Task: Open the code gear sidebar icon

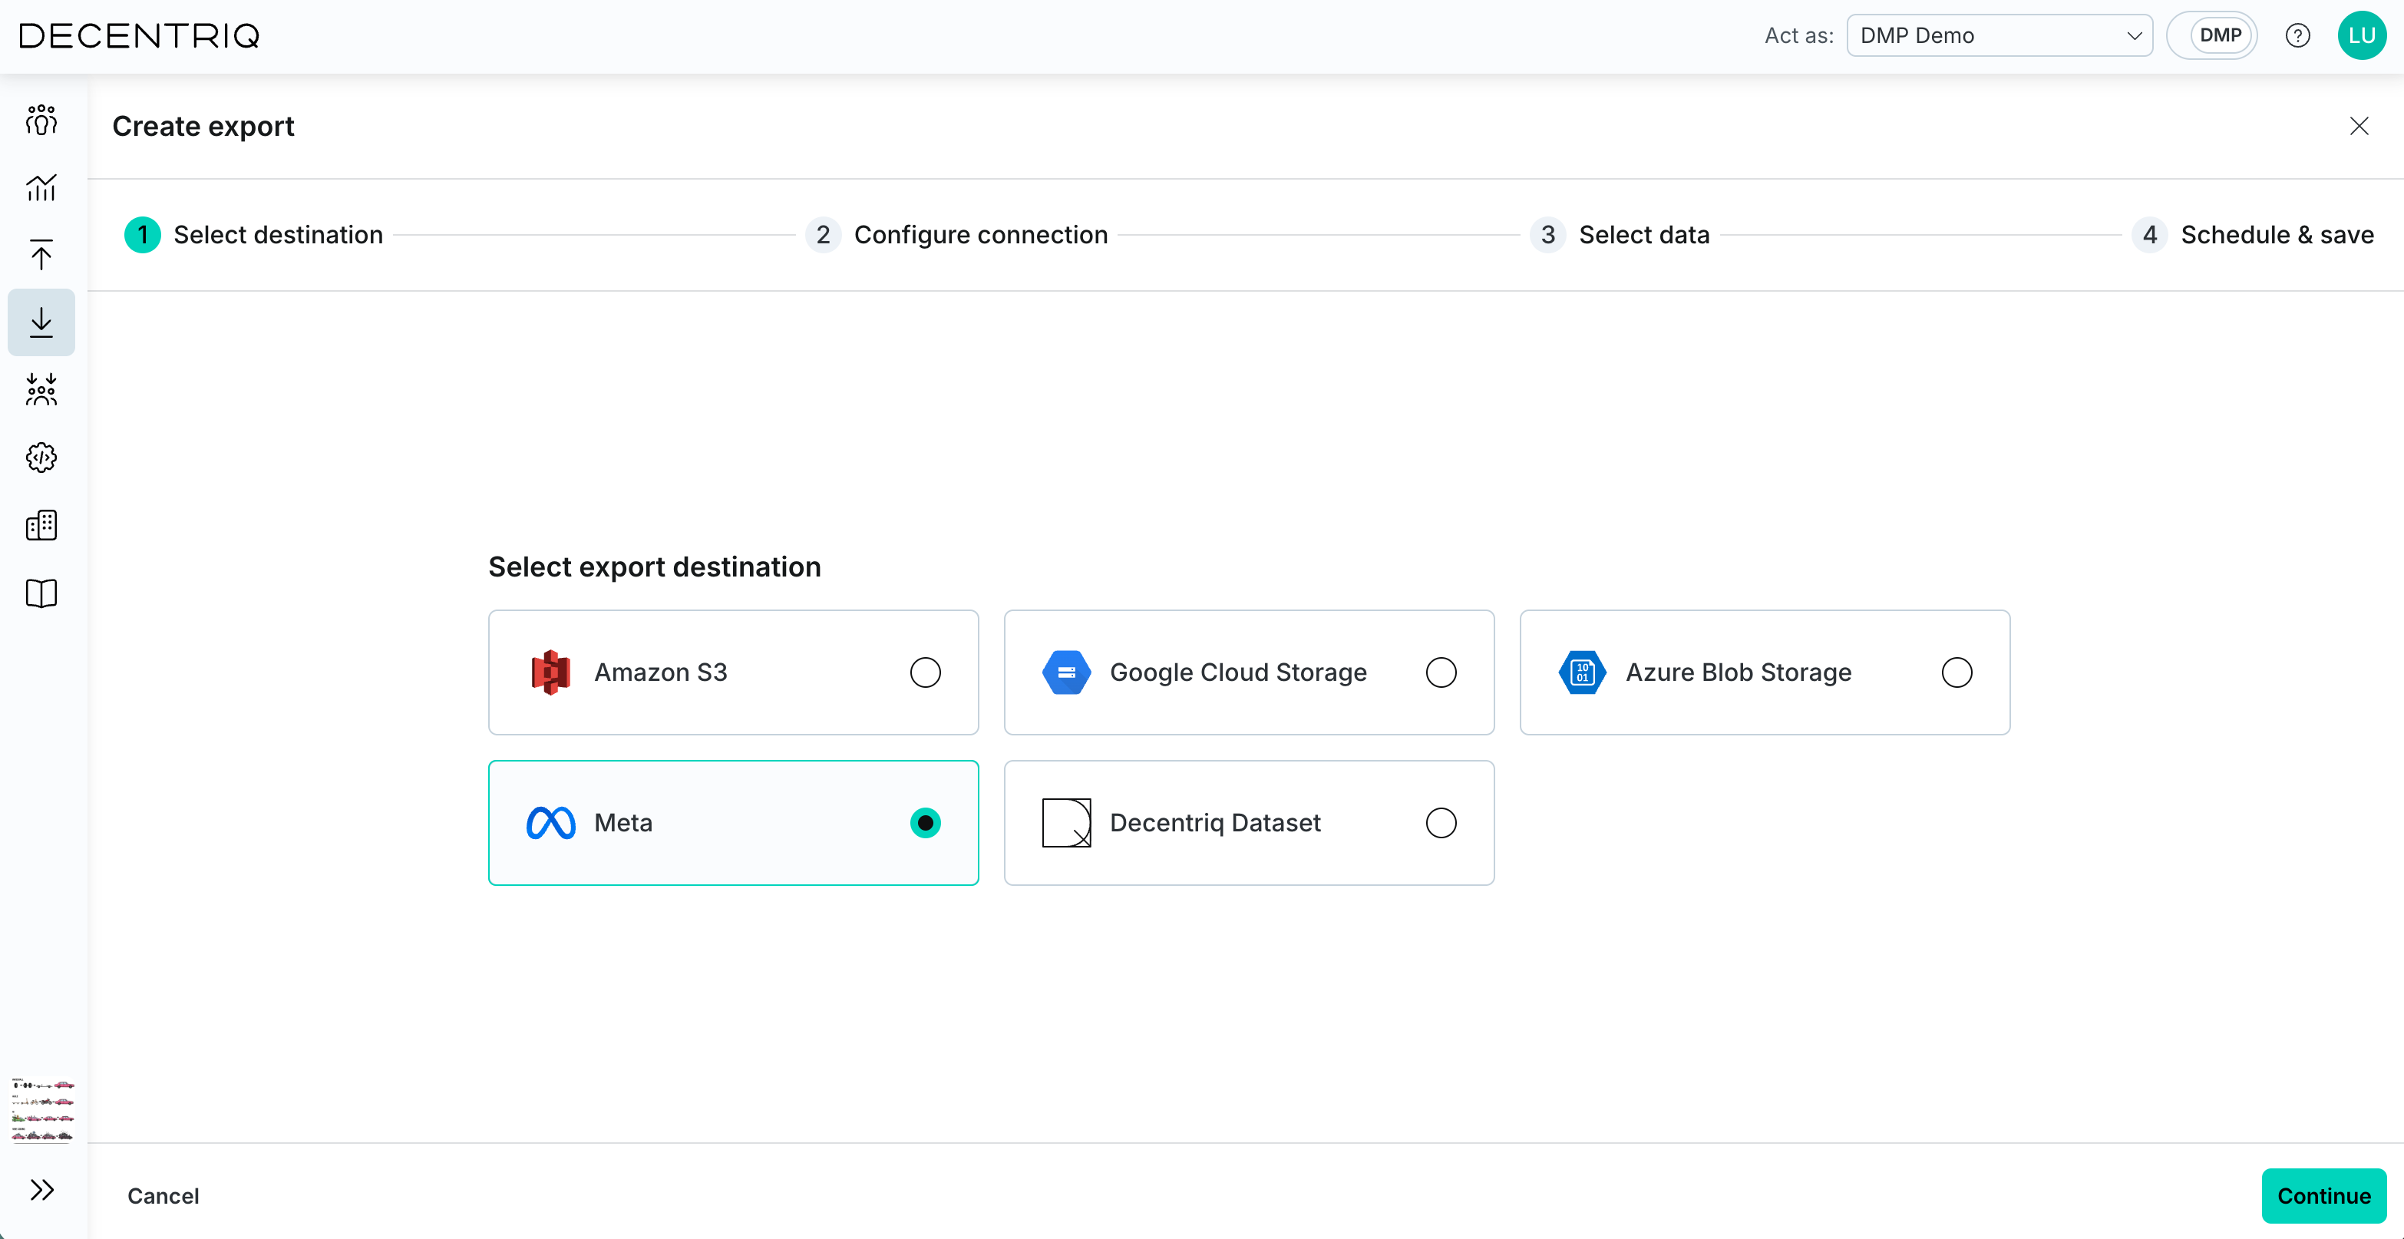Action: click(41, 458)
